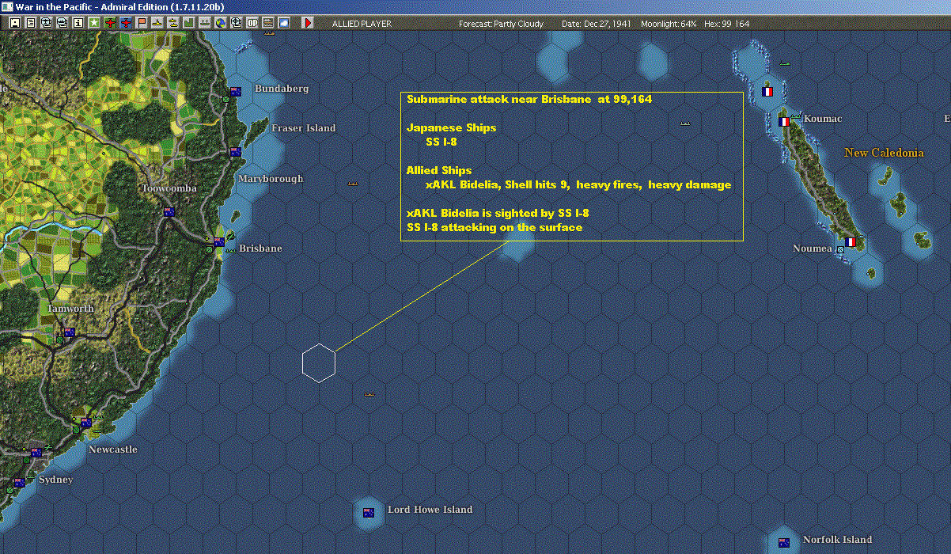Click the 'Maryborough' map label
This screenshot has height=554, width=951.
pos(271,179)
